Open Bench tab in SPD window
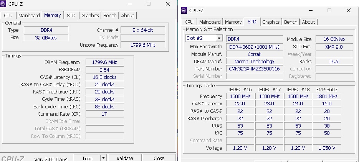This screenshot has width=359, height=162. pos(291,22)
